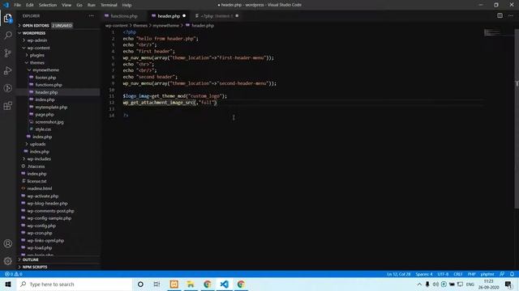This screenshot has width=519, height=291.
Task: Click the Visual Studio Code logo icon
Action: (x=6, y=5)
